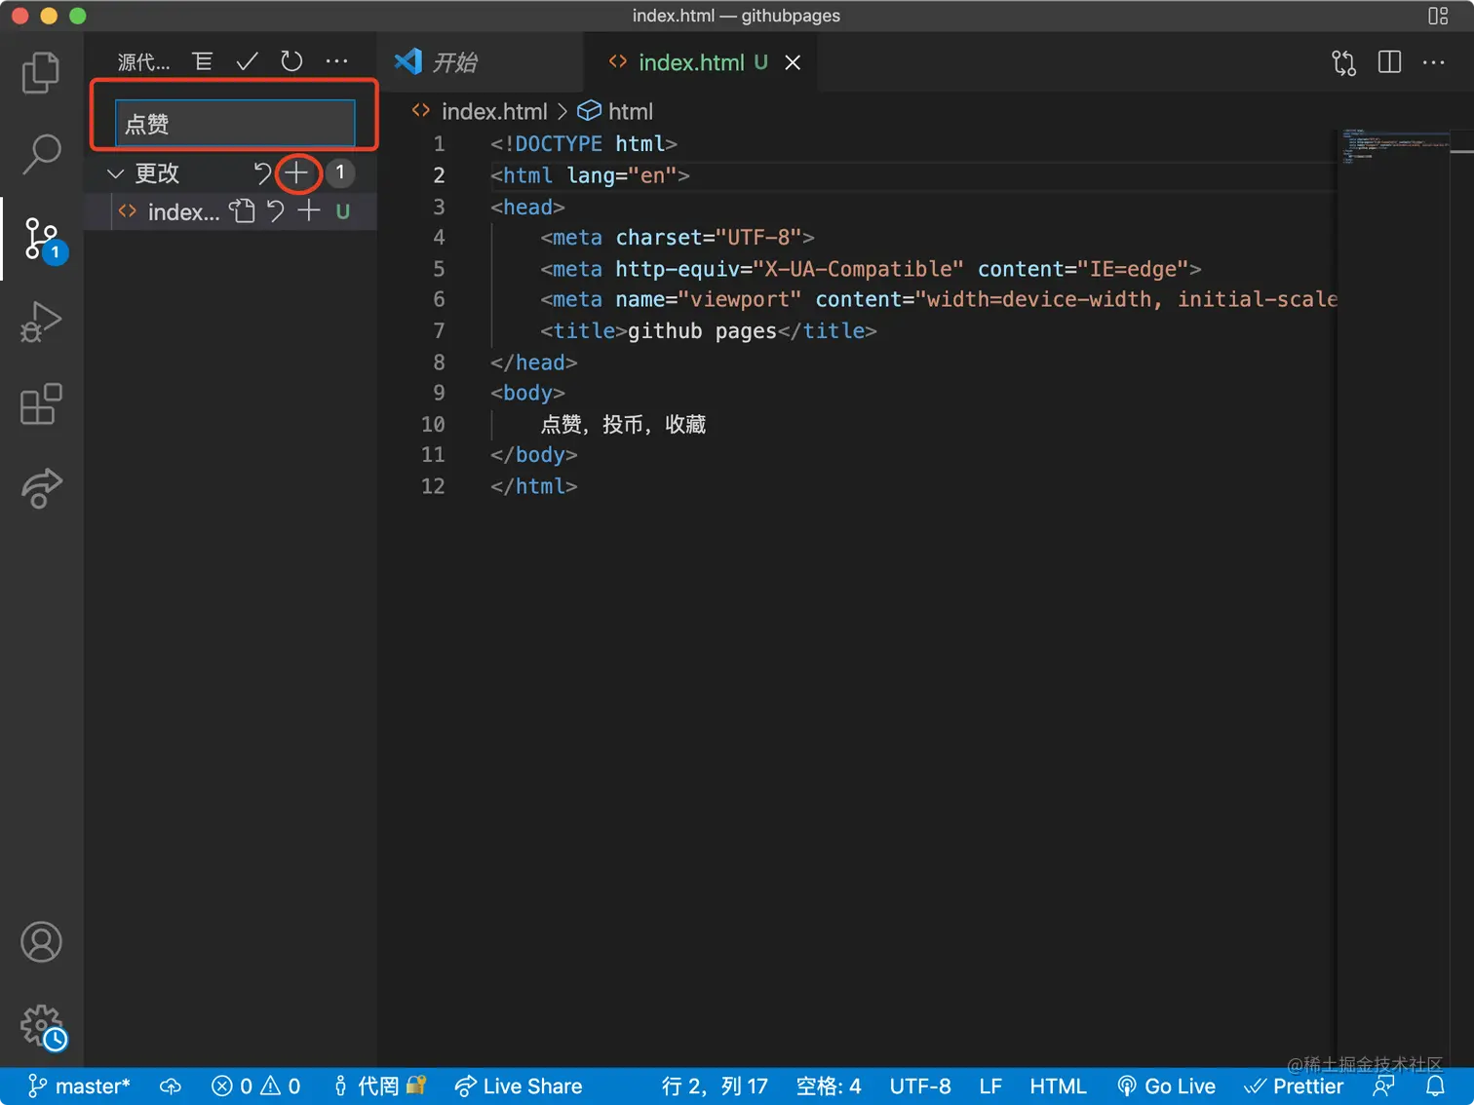The height and width of the screenshot is (1105, 1474).
Task: Click the view as tree icon in source control
Action: coord(202,61)
